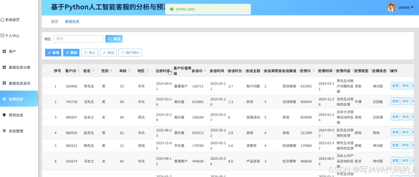Click the list icon beside 客服信息
The height and width of the screenshot is (177, 419).
tap(4, 99)
